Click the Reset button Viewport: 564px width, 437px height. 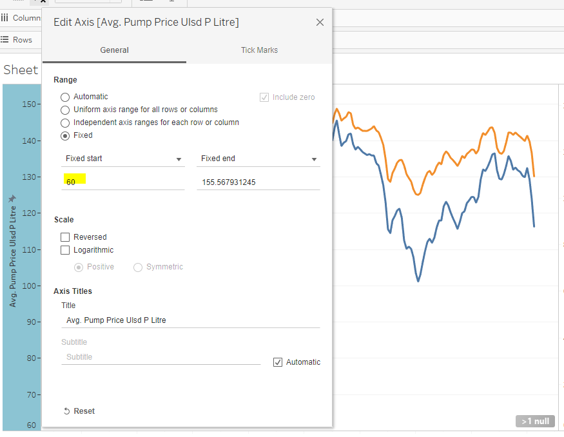click(x=79, y=411)
